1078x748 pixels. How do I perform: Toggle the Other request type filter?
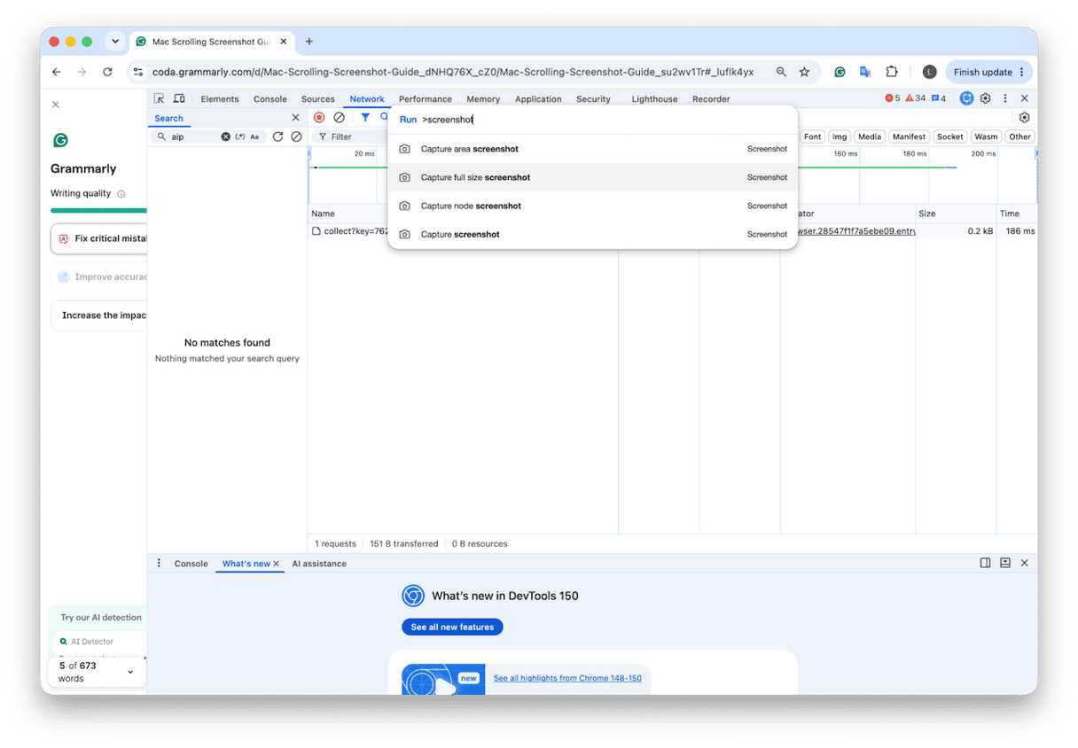(1020, 136)
